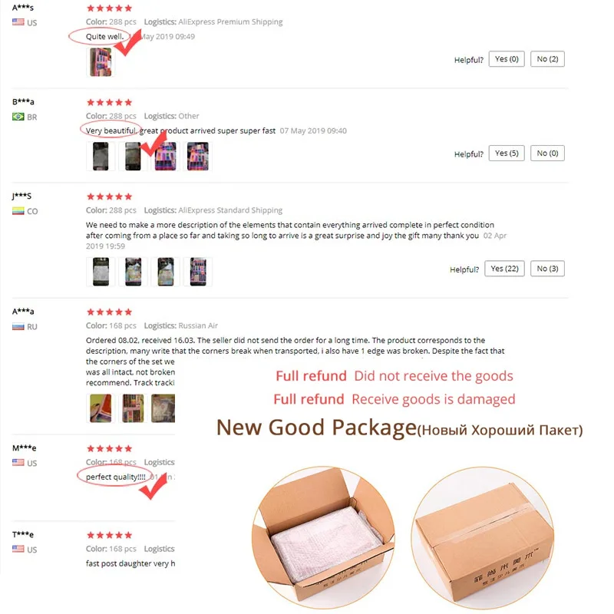The height and width of the screenshot is (614, 614).
Task: Mark B***a review helpful with Yes (5)
Action: coord(507,153)
